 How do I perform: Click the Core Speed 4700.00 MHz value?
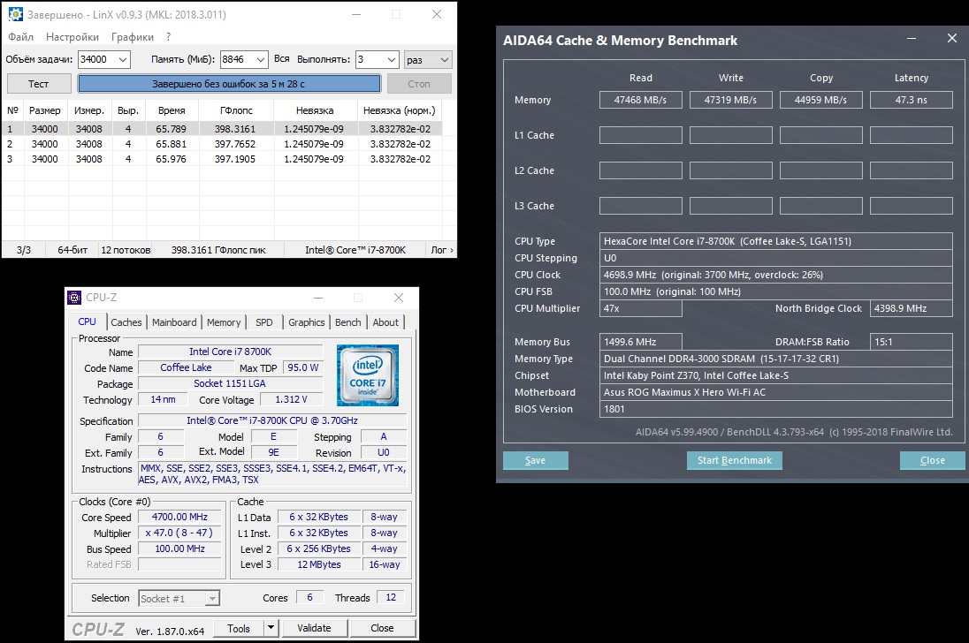click(x=179, y=517)
